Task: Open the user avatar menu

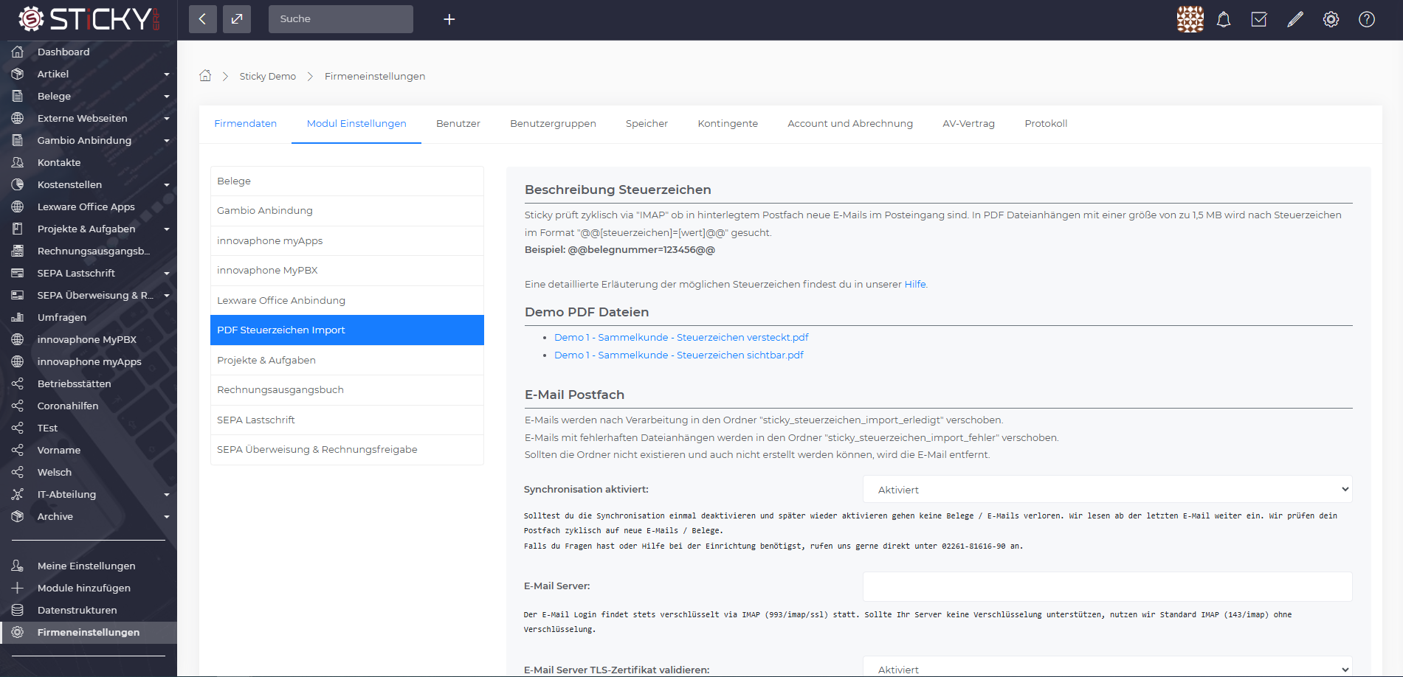Action: click(1190, 19)
